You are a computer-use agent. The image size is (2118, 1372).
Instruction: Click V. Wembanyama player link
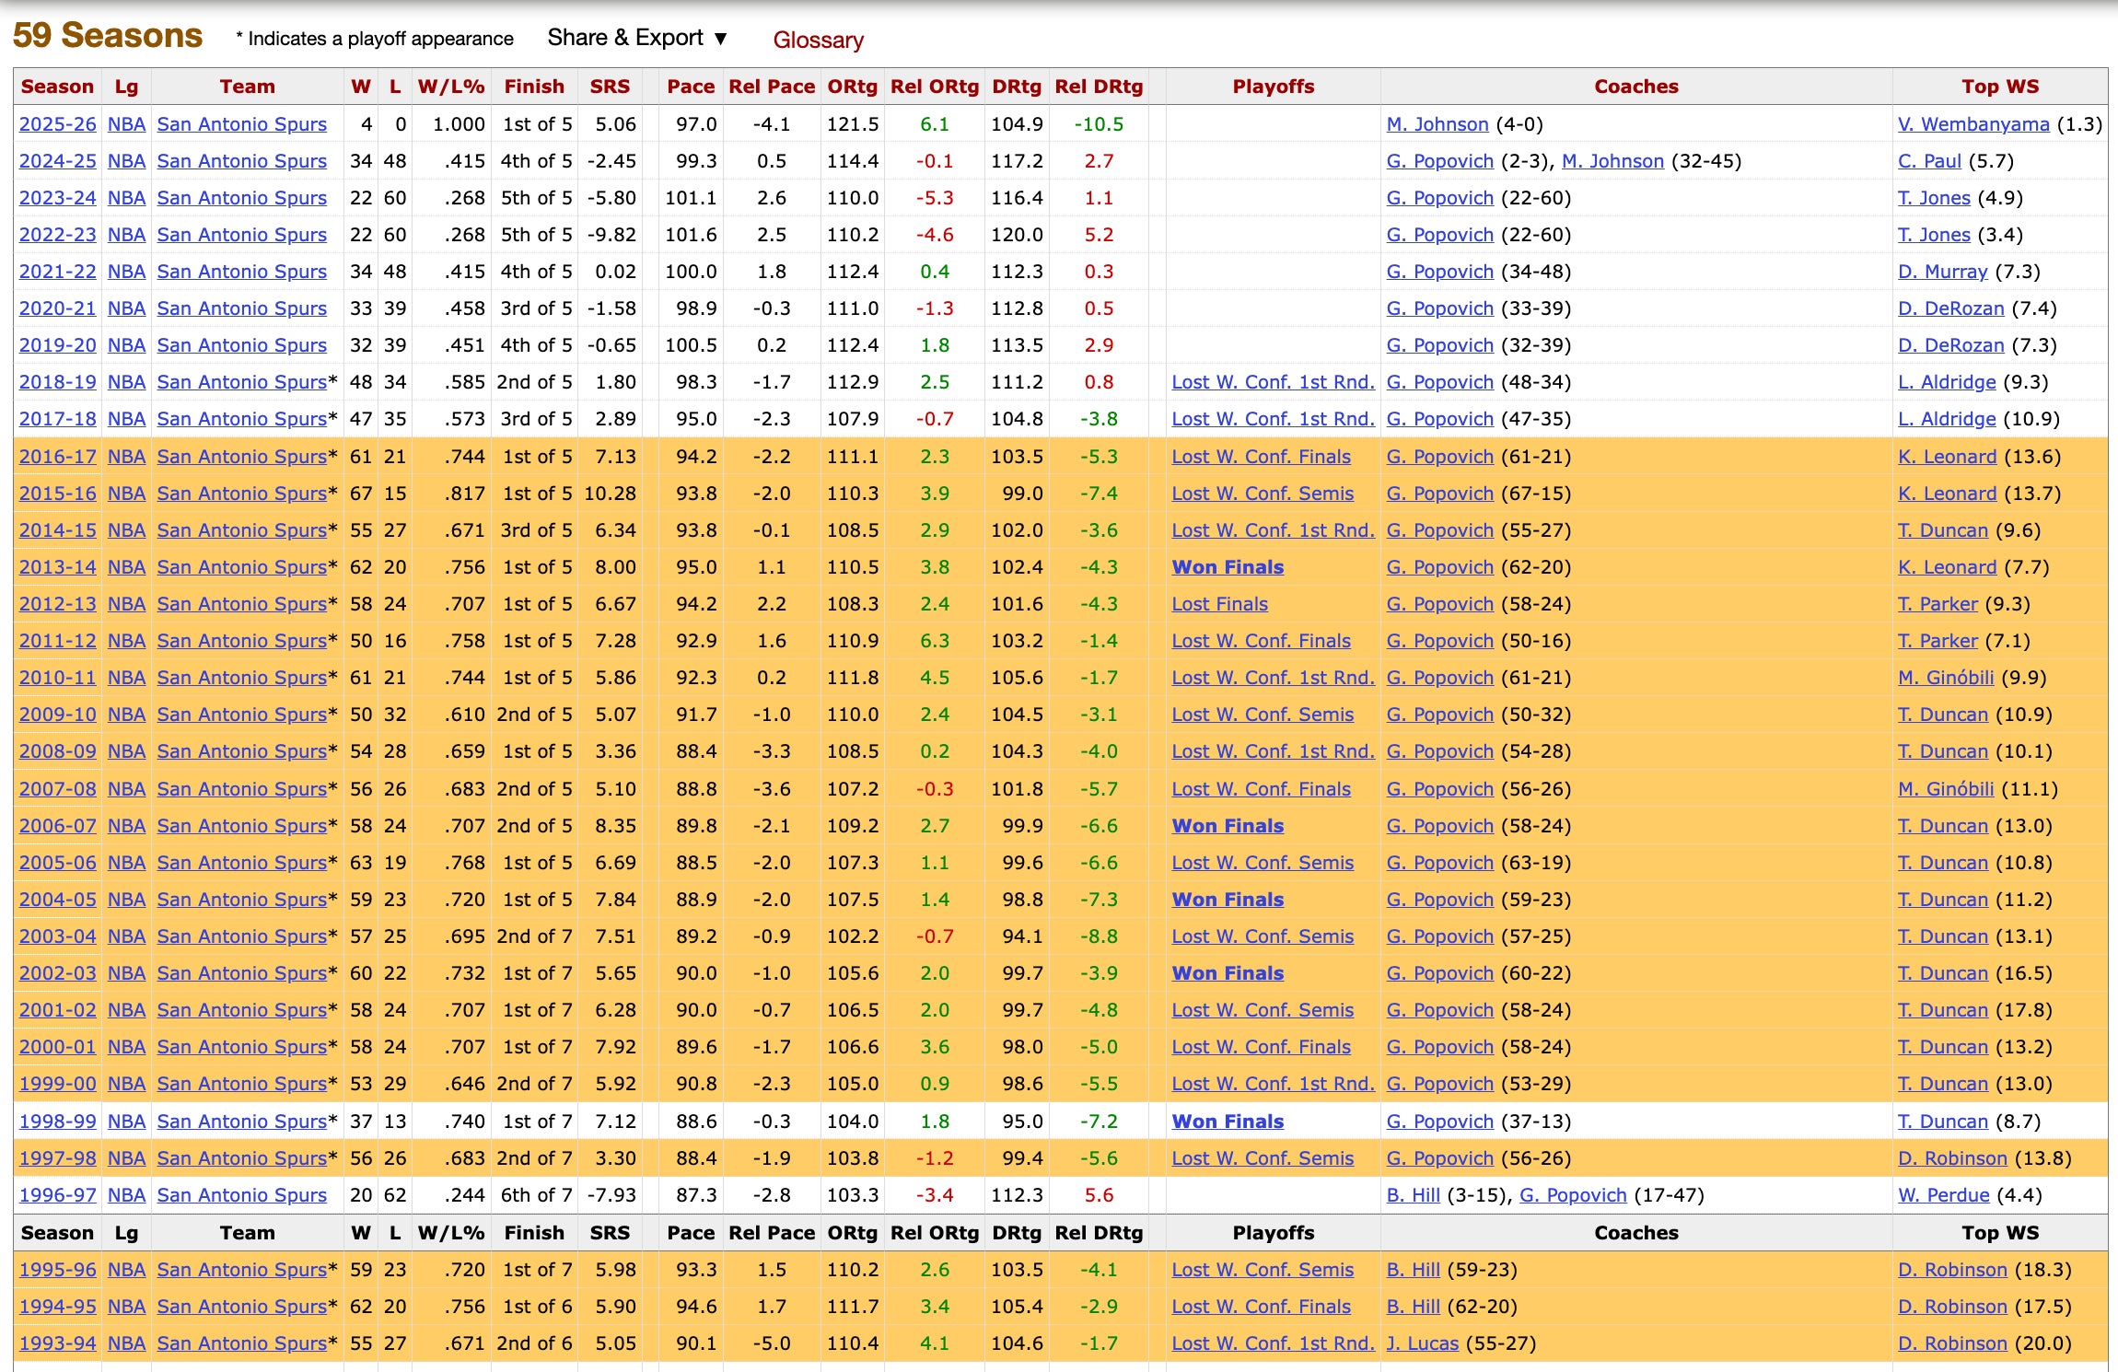[x=1973, y=124]
